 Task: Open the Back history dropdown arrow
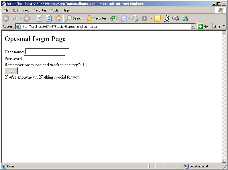click(20, 18)
